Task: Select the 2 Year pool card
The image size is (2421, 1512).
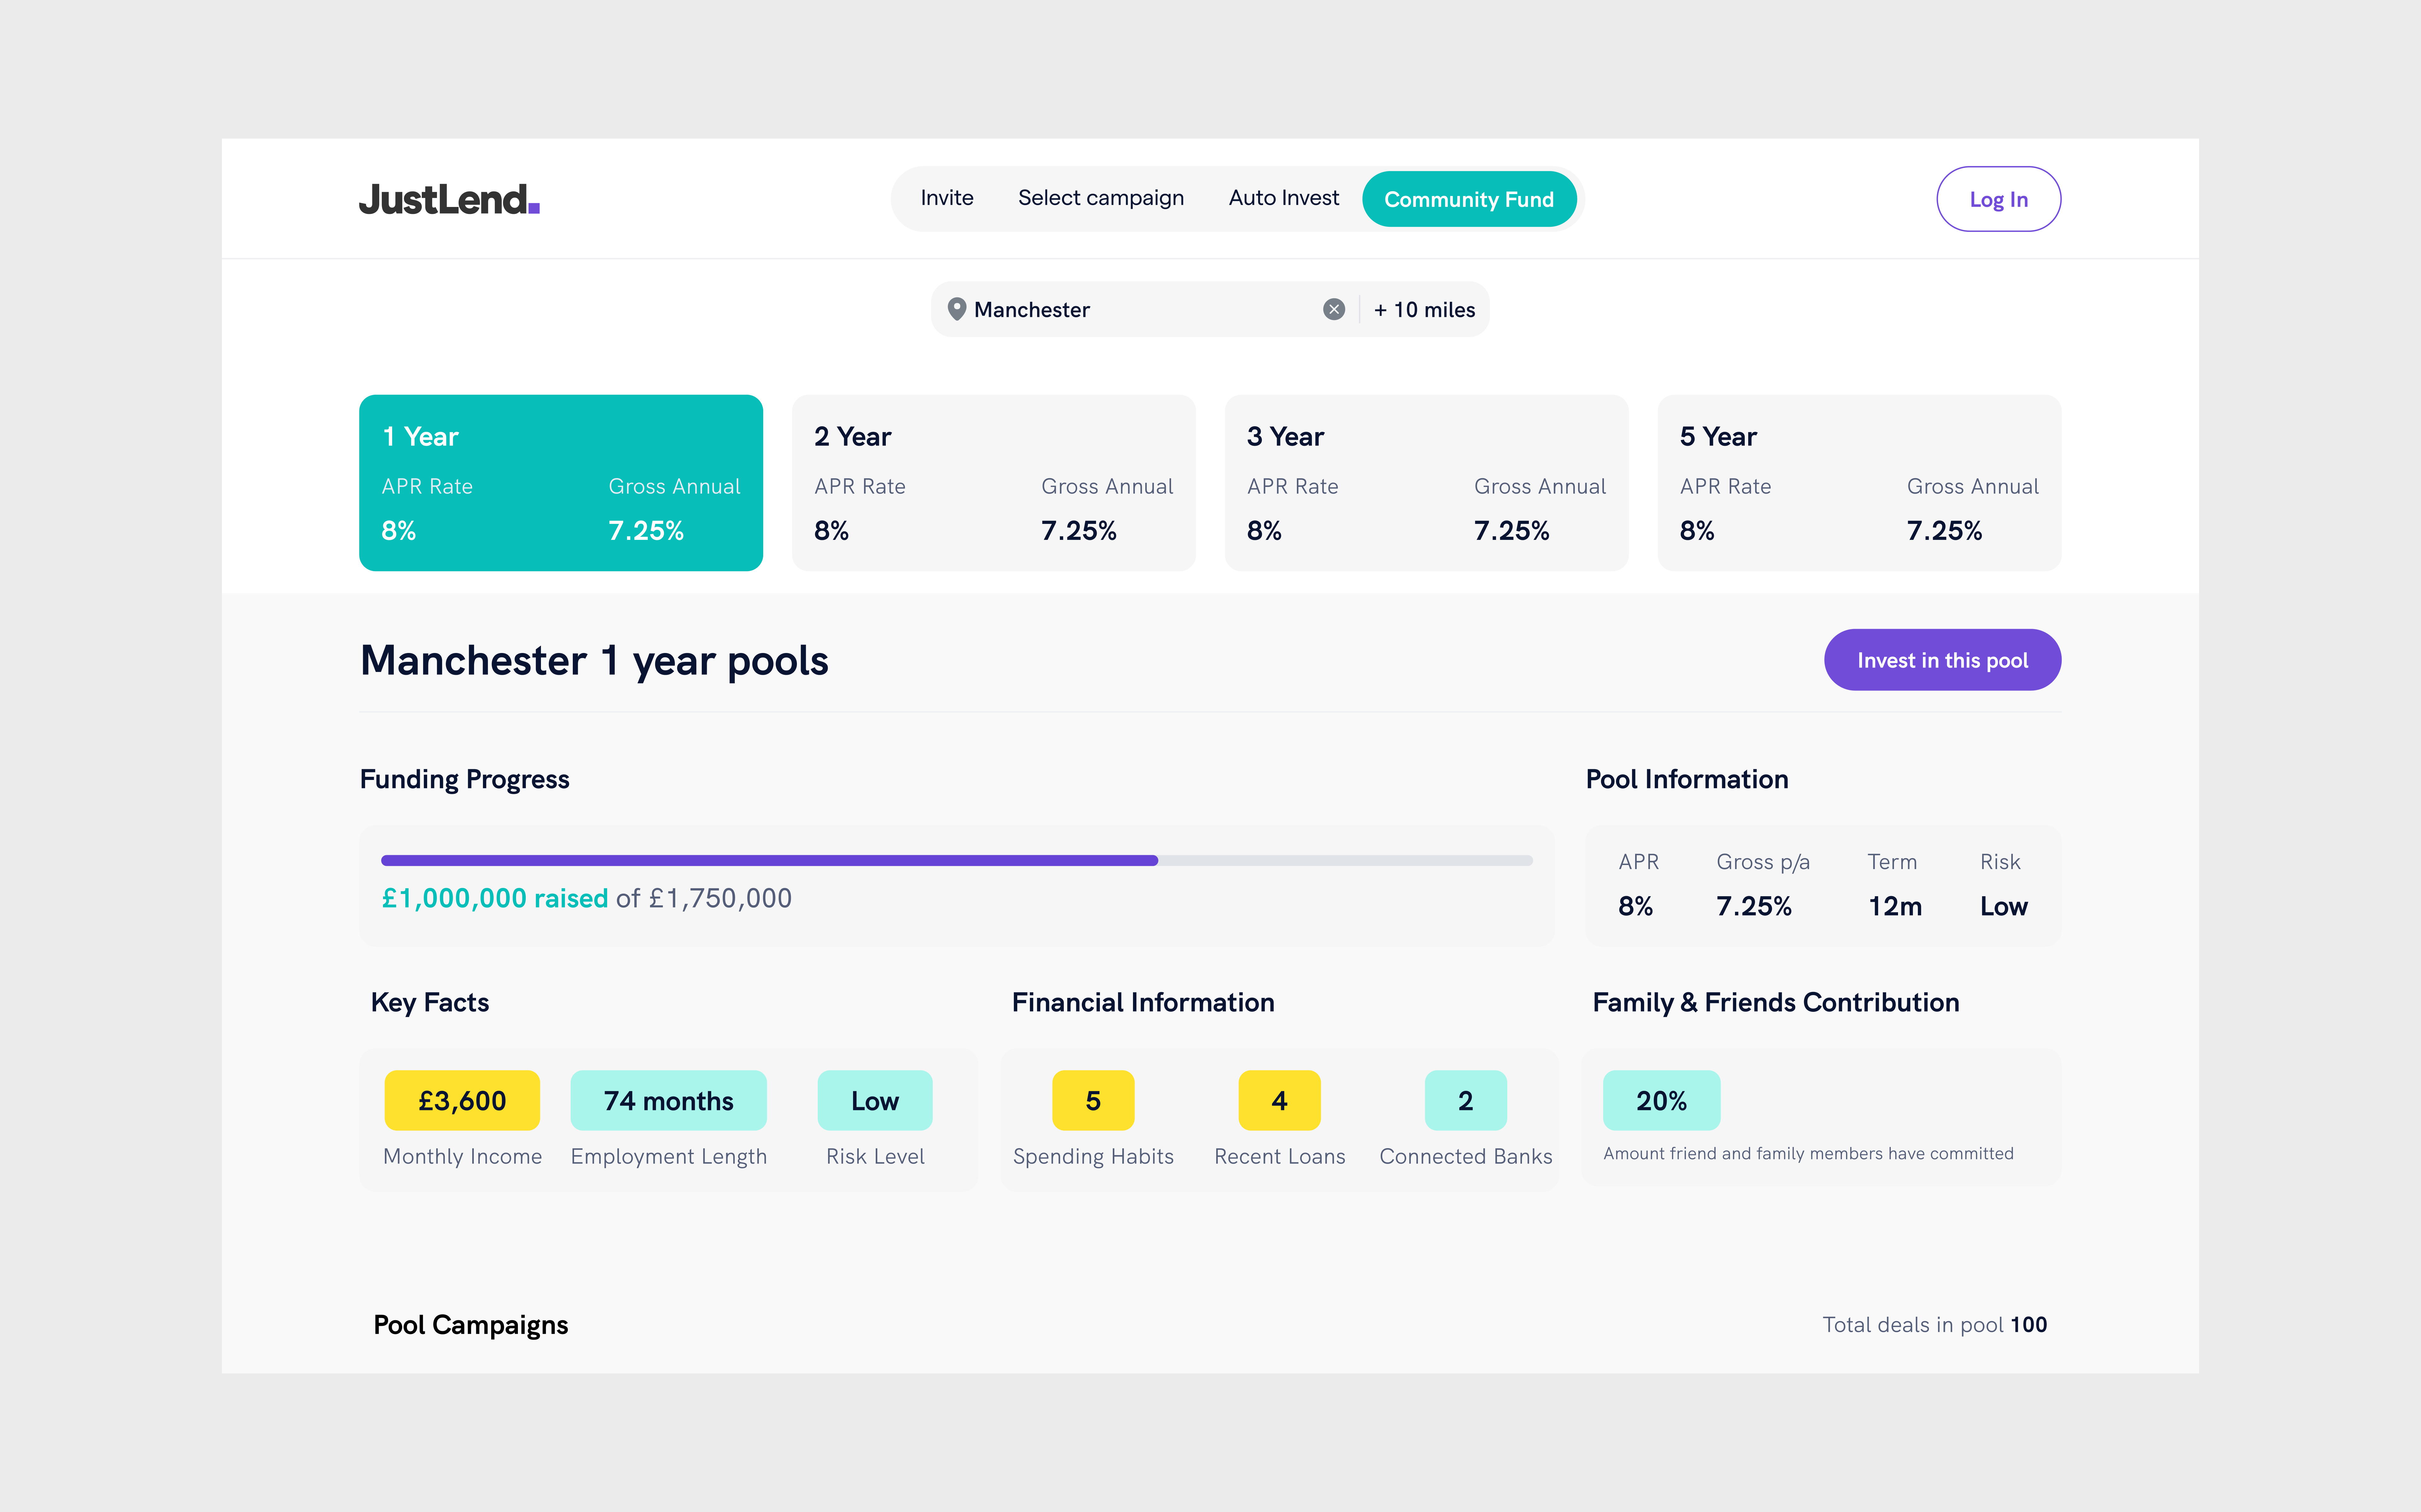Action: [993, 483]
